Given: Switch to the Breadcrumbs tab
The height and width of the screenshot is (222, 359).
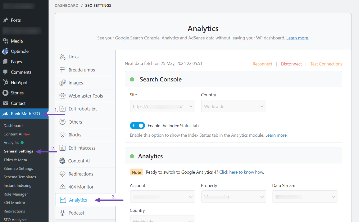Looking at the screenshot, I should (x=85, y=70).
